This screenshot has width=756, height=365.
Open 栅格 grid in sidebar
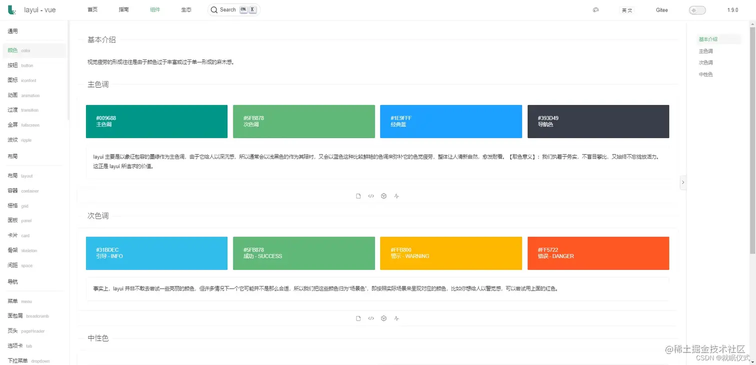(34, 206)
